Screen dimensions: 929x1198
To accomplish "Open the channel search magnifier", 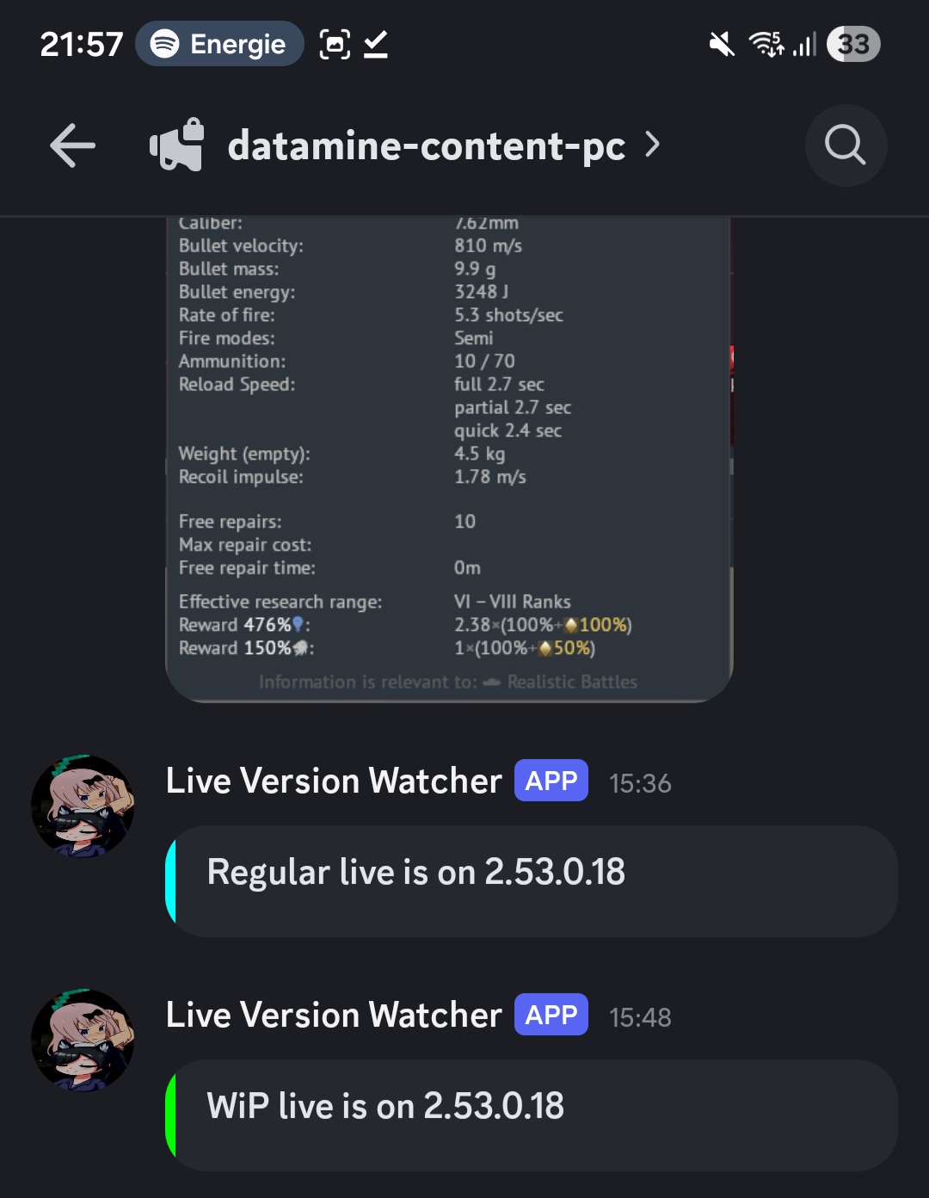I will [846, 145].
